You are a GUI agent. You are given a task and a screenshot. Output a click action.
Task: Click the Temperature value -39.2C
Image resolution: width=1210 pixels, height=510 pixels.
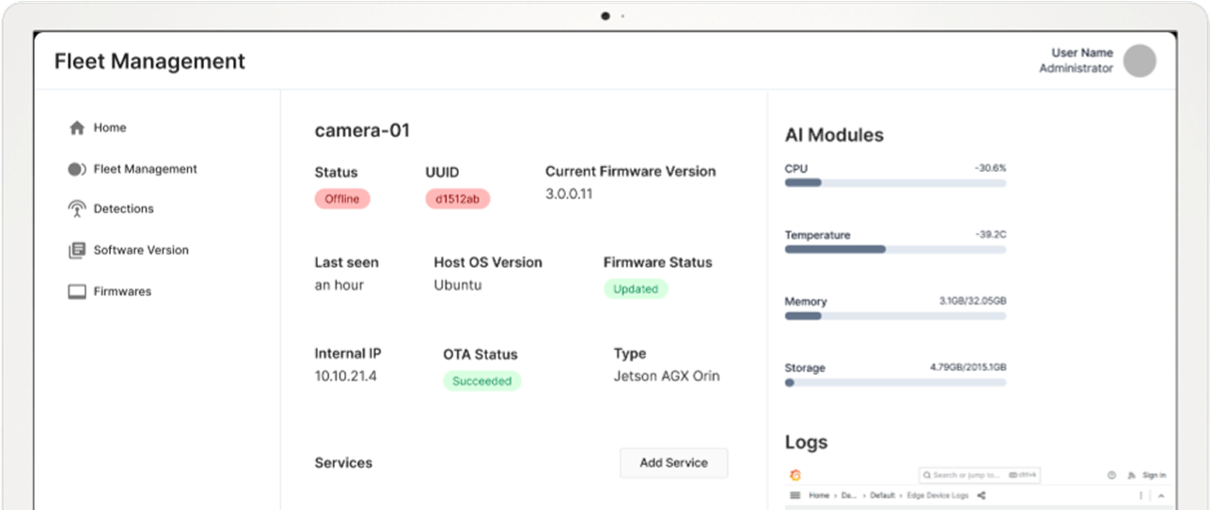[990, 235]
